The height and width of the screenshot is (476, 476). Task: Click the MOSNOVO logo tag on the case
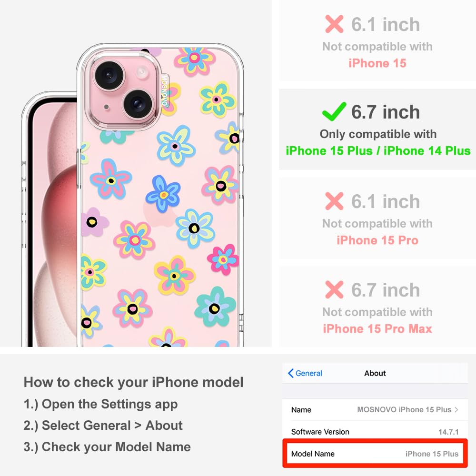pos(164,91)
